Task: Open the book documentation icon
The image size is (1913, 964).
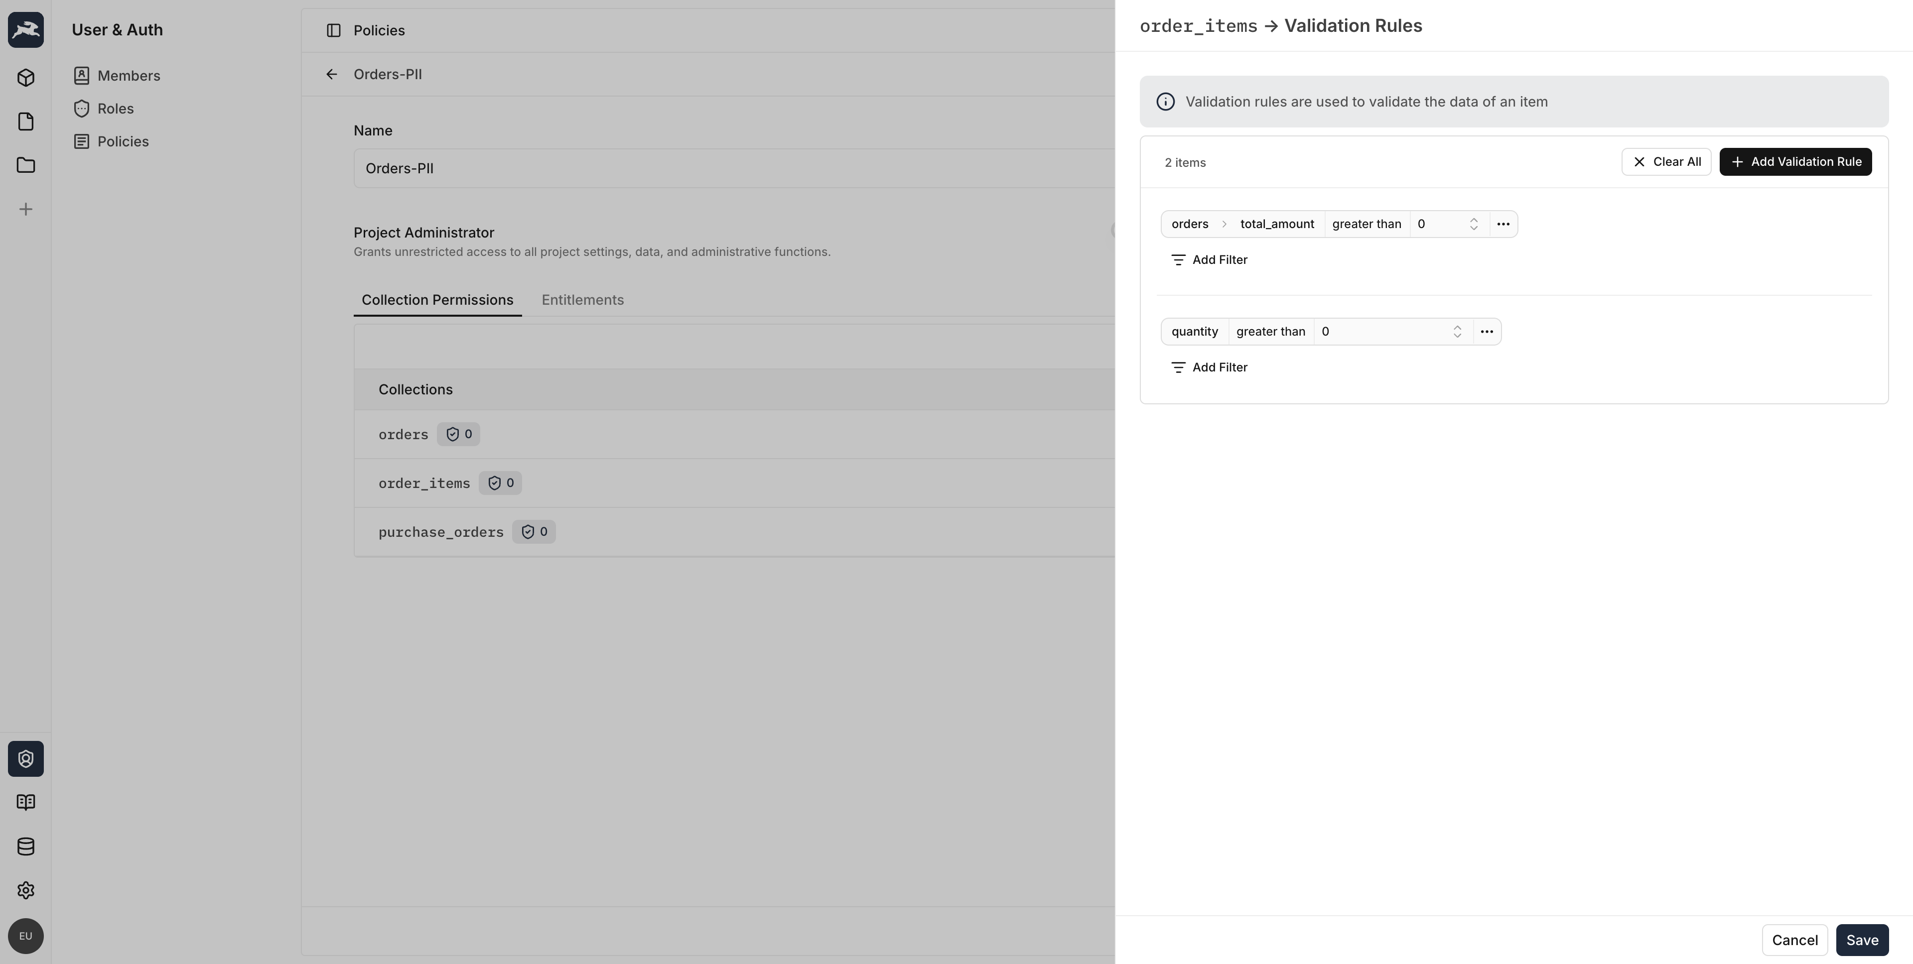Action: [x=25, y=802]
